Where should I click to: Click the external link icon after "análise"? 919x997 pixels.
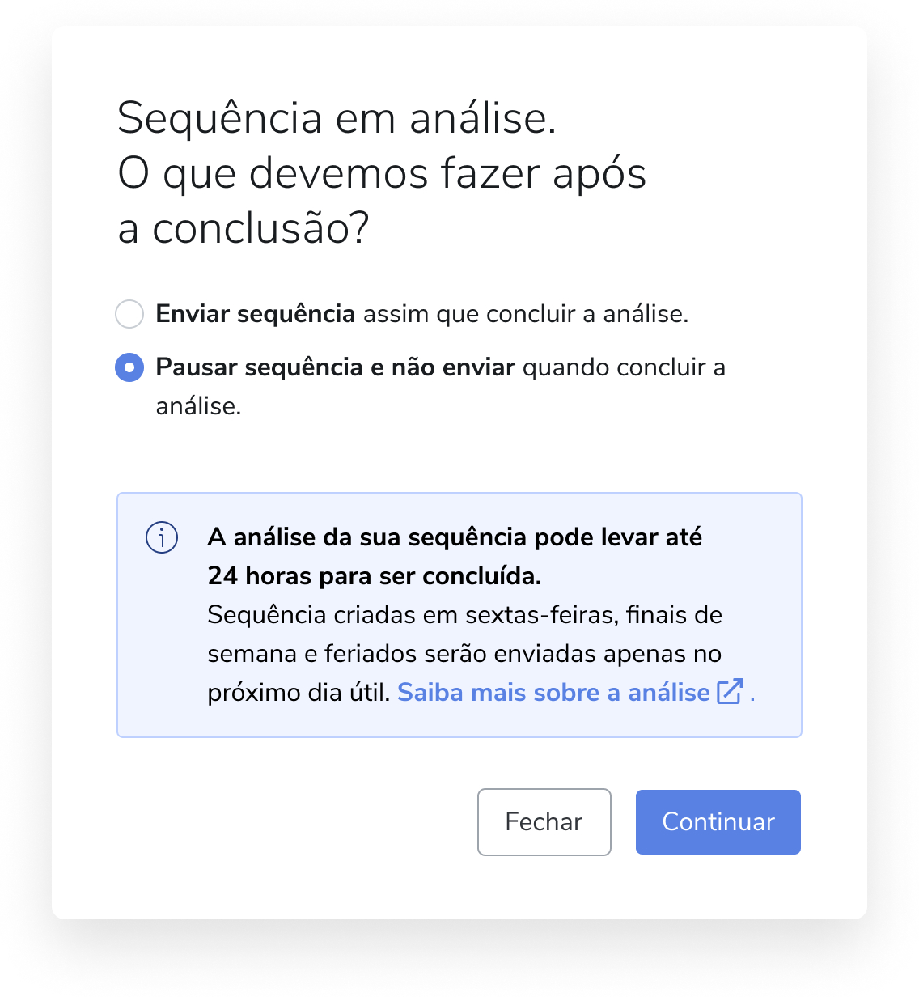click(730, 692)
